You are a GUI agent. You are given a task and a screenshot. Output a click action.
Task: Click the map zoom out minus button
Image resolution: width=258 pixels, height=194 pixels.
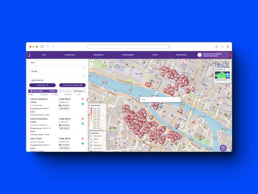(91, 65)
